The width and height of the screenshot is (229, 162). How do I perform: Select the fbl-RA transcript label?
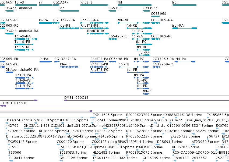tap(138, 36)
